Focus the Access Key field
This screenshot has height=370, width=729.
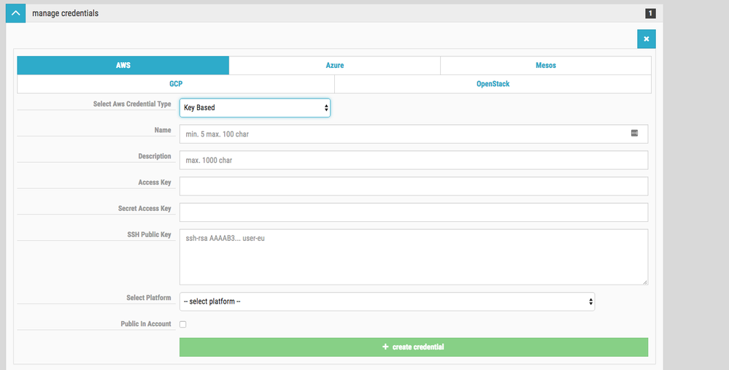coord(414,186)
